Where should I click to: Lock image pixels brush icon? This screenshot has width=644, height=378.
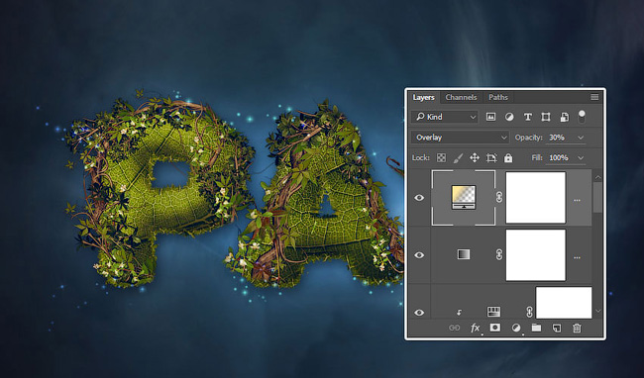(x=458, y=158)
